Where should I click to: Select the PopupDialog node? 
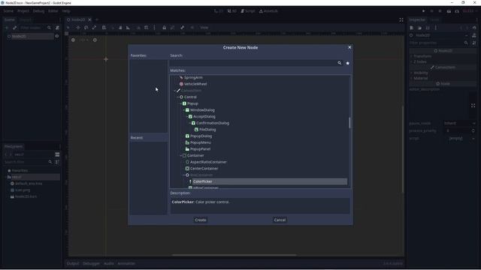[201, 136]
